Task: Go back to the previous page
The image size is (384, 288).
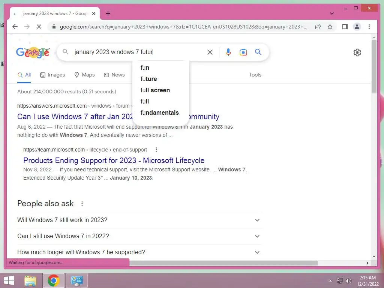Action: (x=15, y=27)
